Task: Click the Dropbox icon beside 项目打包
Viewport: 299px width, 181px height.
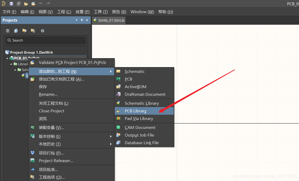Action: (x=33, y=153)
